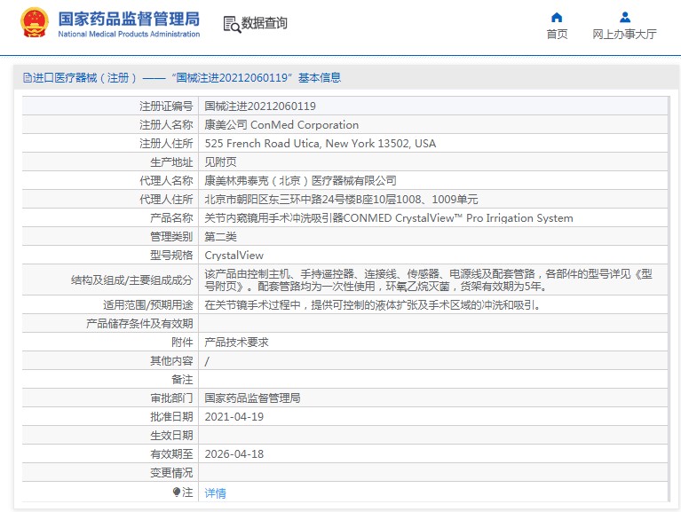Viewport: 681px width, 512px height.
Task: Open the 首页 navigation label
Action: point(557,35)
